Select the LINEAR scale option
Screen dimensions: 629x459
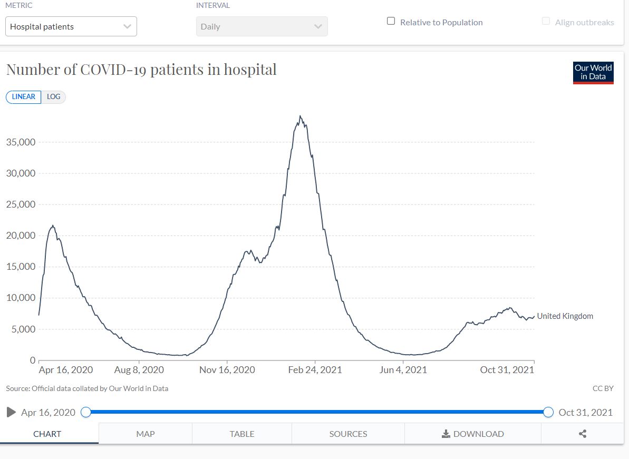click(24, 97)
